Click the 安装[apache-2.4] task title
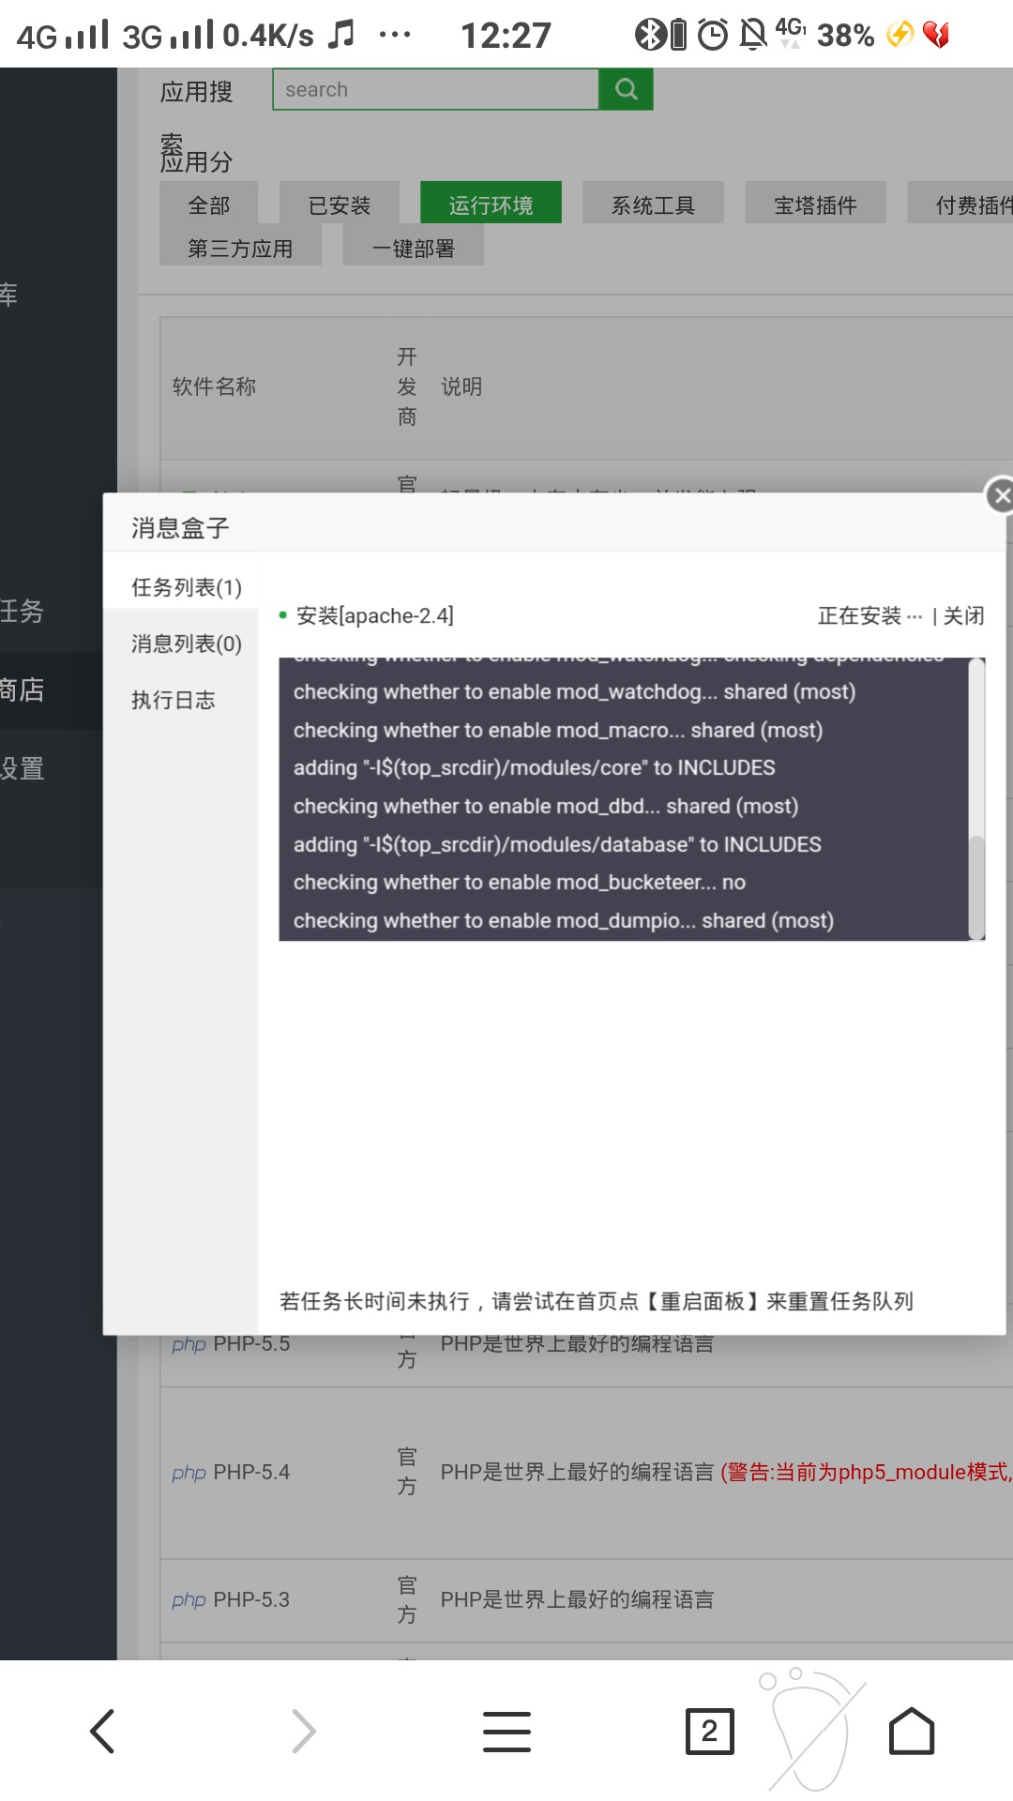 point(375,615)
